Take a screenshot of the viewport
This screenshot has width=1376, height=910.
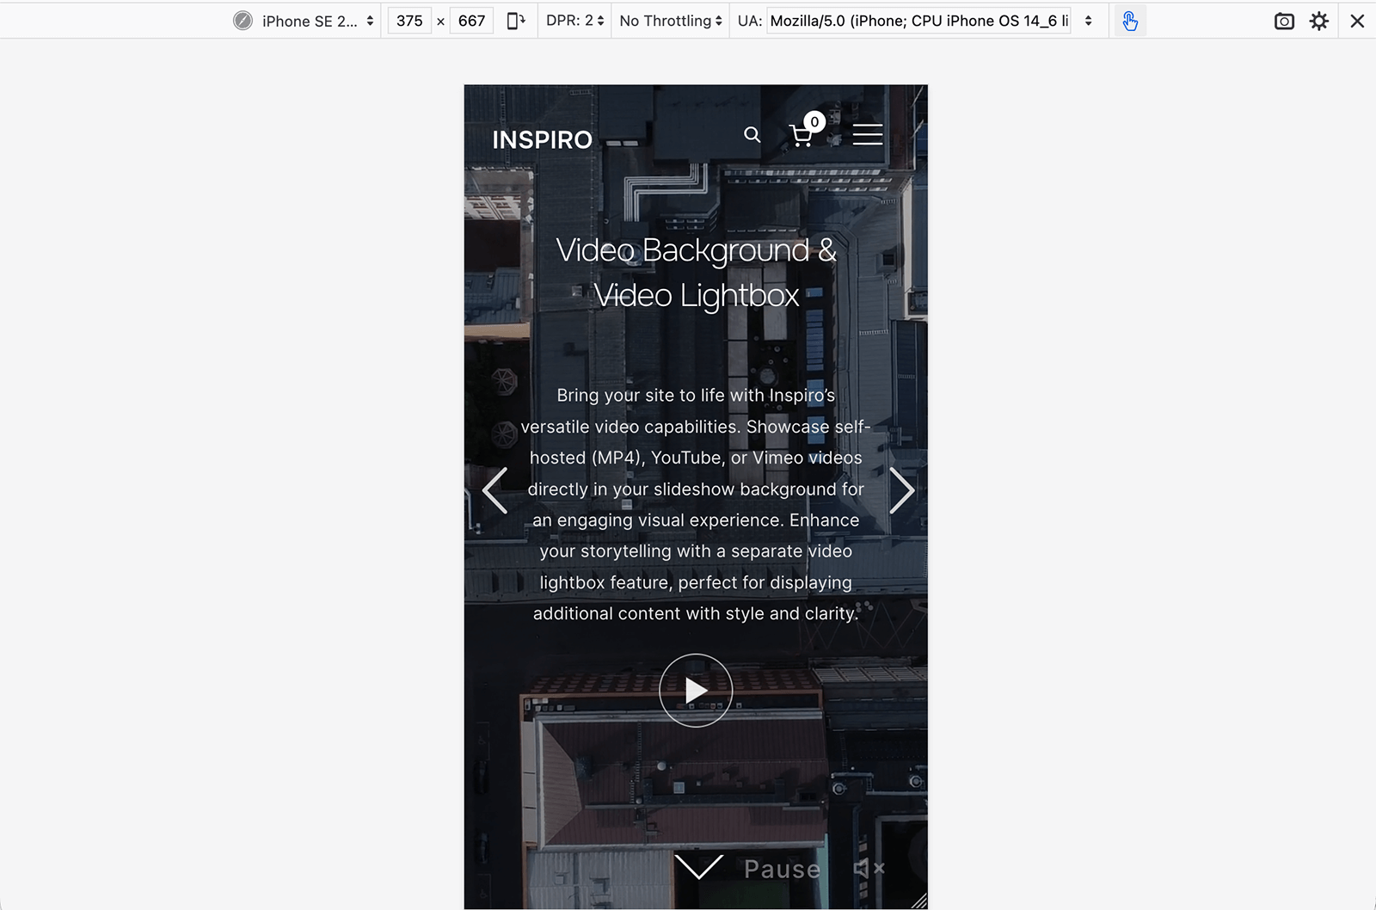point(1285,21)
